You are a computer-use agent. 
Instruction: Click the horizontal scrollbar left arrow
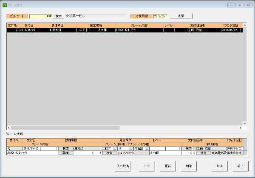[9, 127]
